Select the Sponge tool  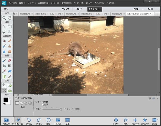(10, 51)
